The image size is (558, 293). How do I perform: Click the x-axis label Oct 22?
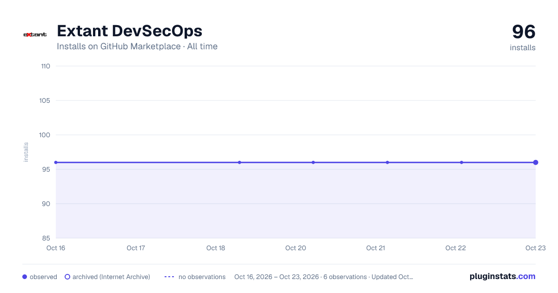click(456, 248)
